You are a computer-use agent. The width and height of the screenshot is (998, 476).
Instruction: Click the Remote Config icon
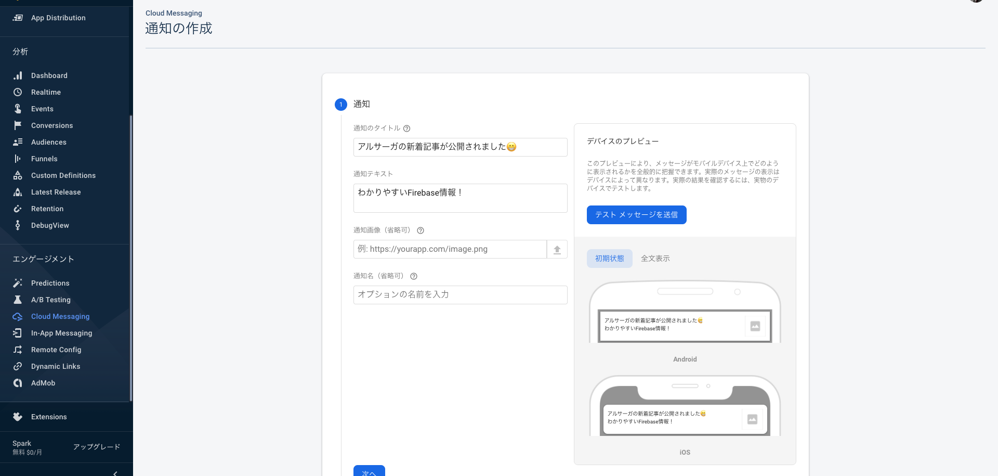click(18, 350)
